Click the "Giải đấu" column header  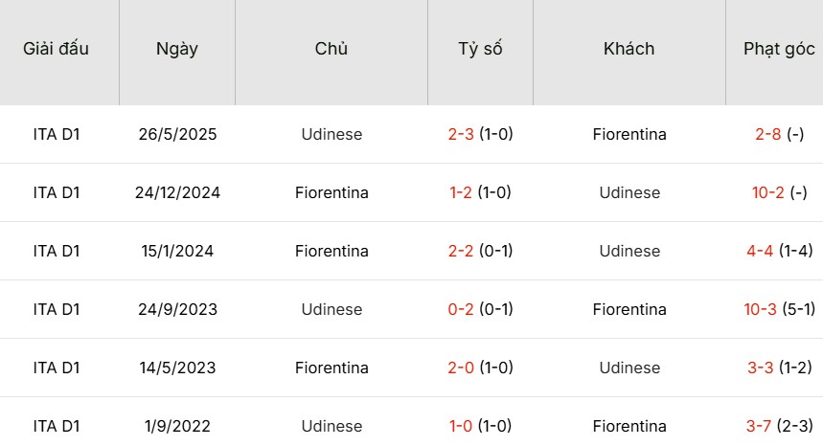pos(57,49)
